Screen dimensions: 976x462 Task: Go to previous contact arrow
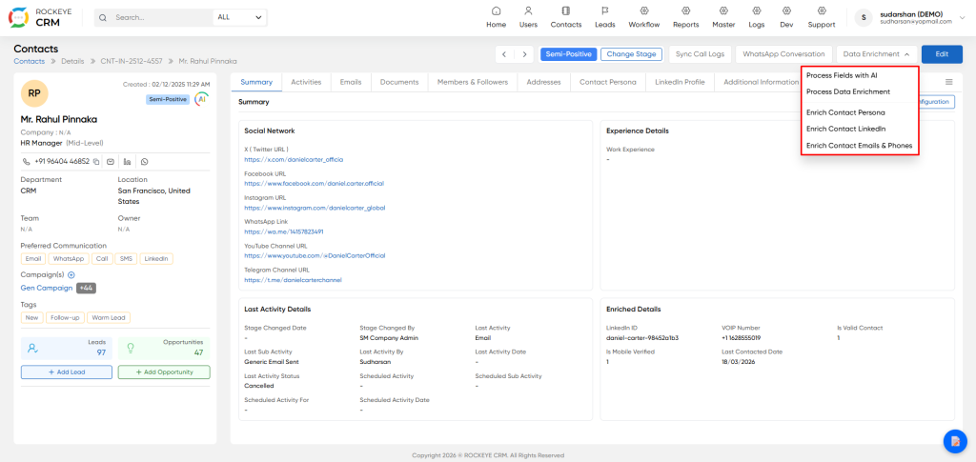coord(505,54)
